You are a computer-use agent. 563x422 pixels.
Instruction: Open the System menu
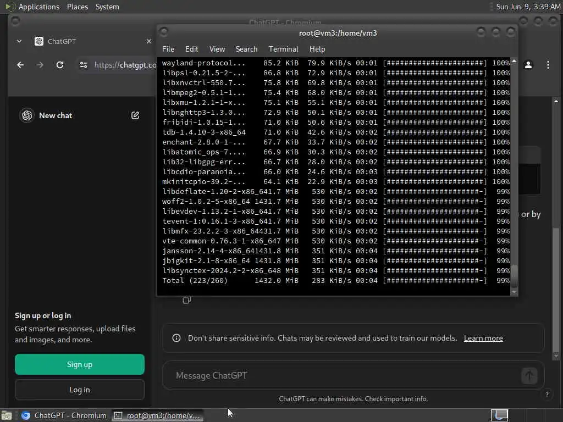[107, 7]
